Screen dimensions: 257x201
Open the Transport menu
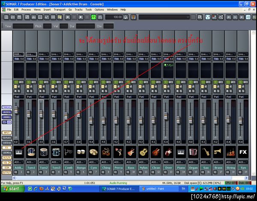(60, 10)
